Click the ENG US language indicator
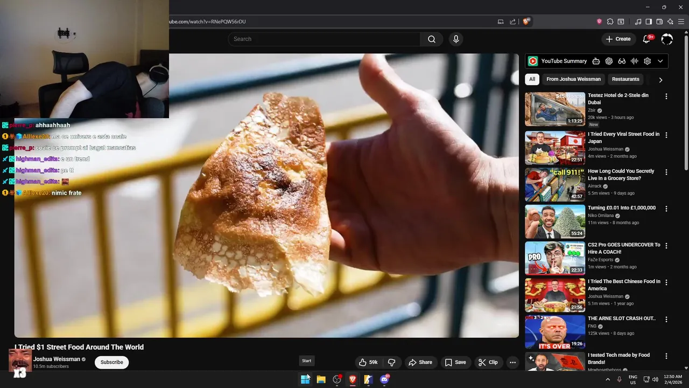 coord(633,379)
